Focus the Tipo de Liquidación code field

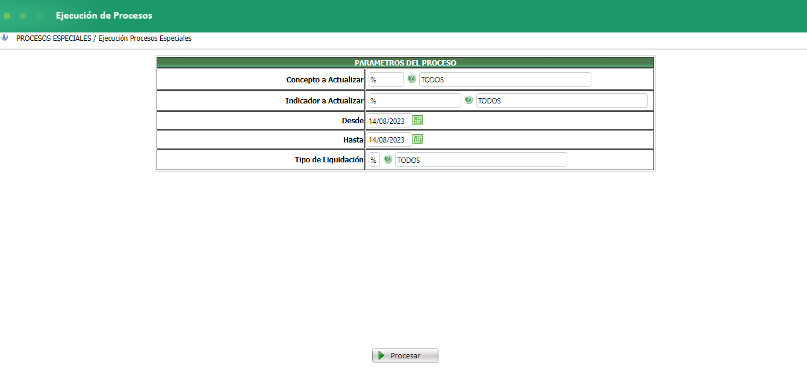click(x=374, y=160)
